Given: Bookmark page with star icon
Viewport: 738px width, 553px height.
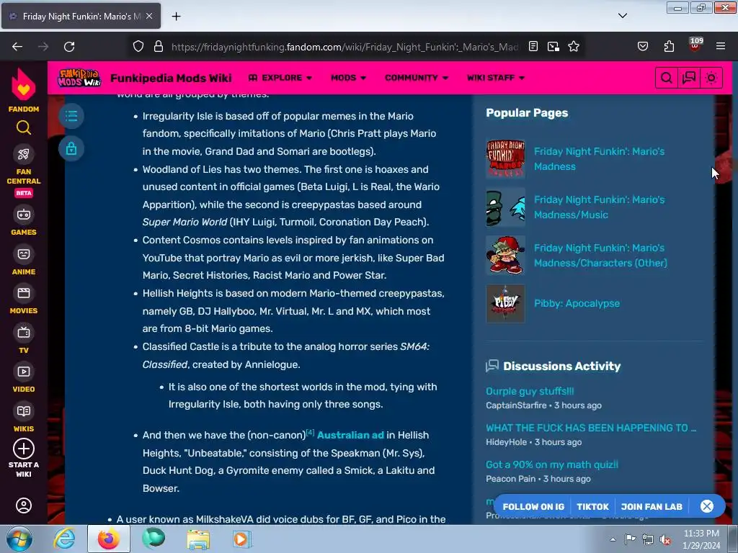Looking at the screenshot, I should (x=574, y=47).
